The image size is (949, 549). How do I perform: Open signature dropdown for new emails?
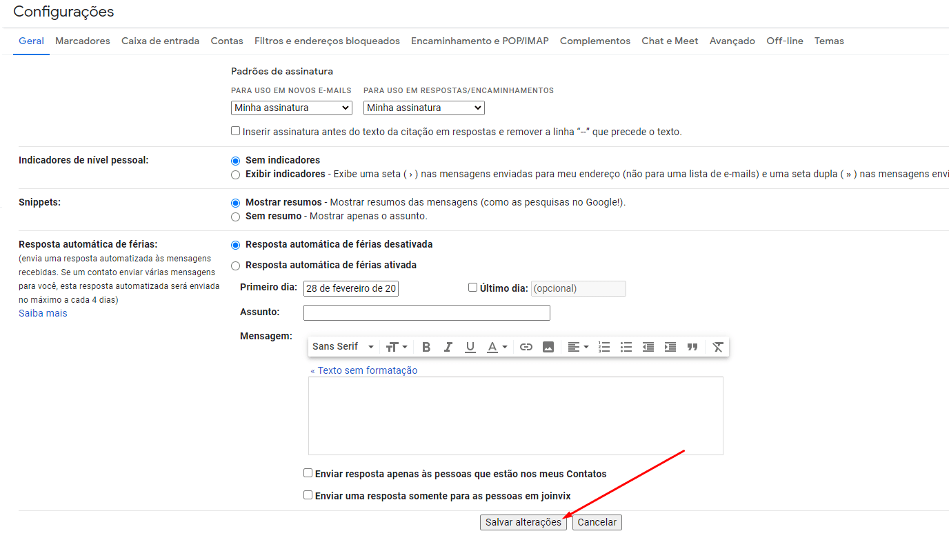tap(291, 108)
